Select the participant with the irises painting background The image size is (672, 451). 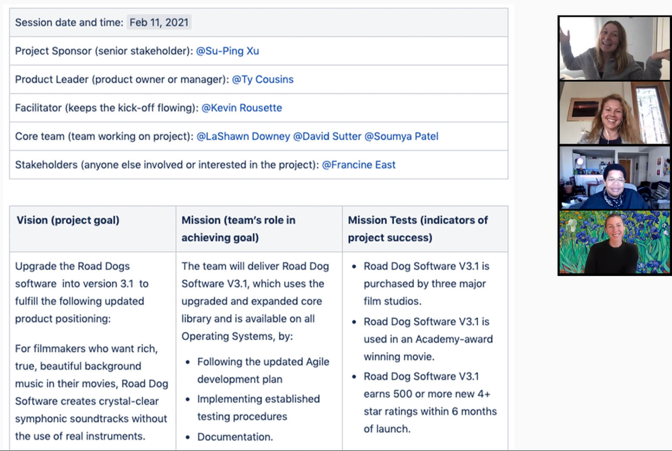[613, 244]
